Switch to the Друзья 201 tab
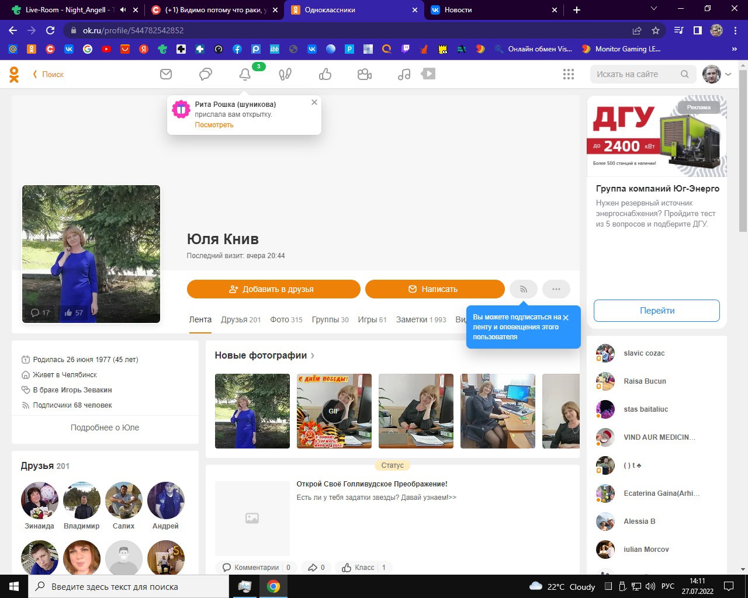This screenshot has height=598, width=748. (x=241, y=319)
